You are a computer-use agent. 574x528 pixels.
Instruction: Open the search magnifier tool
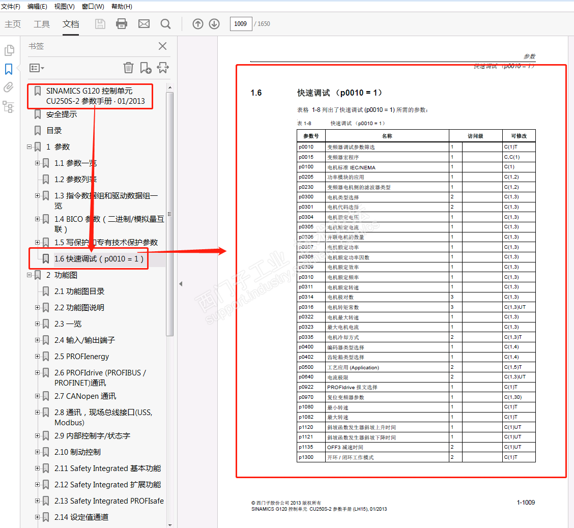(x=165, y=24)
